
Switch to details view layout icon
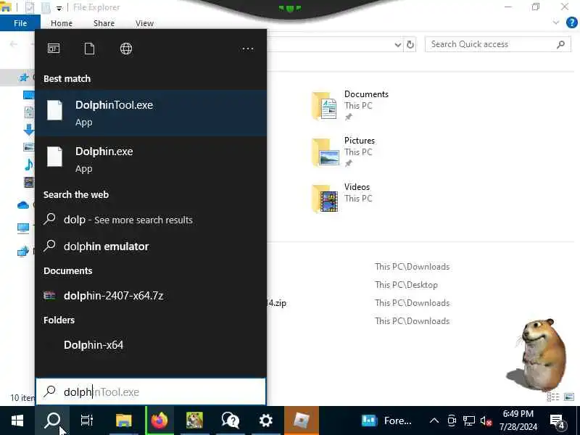[553, 397]
